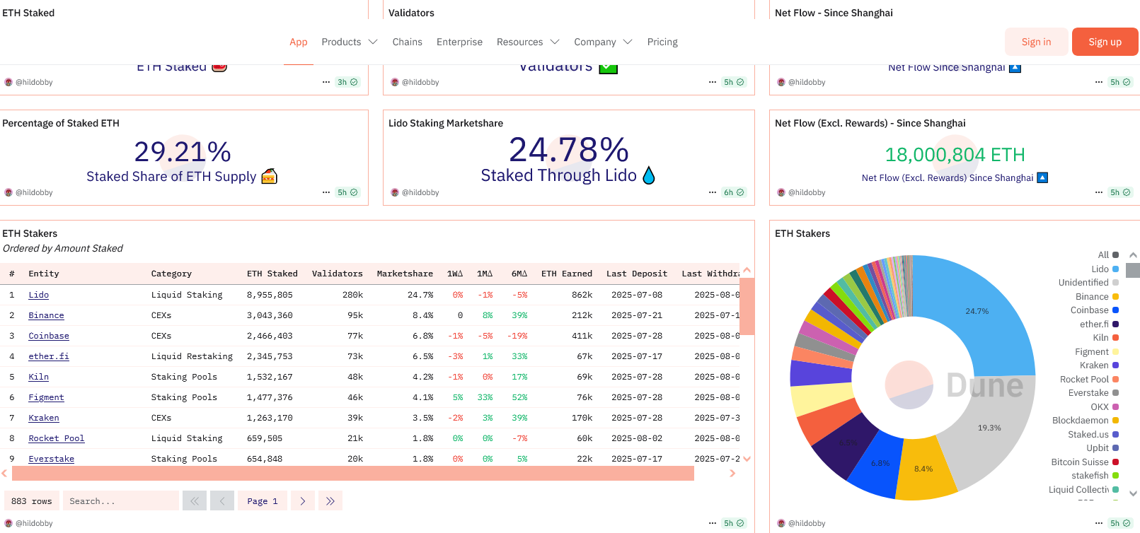Open more options on Validators card
Screen dimensions: 1140x533
click(x=713, y=82)
